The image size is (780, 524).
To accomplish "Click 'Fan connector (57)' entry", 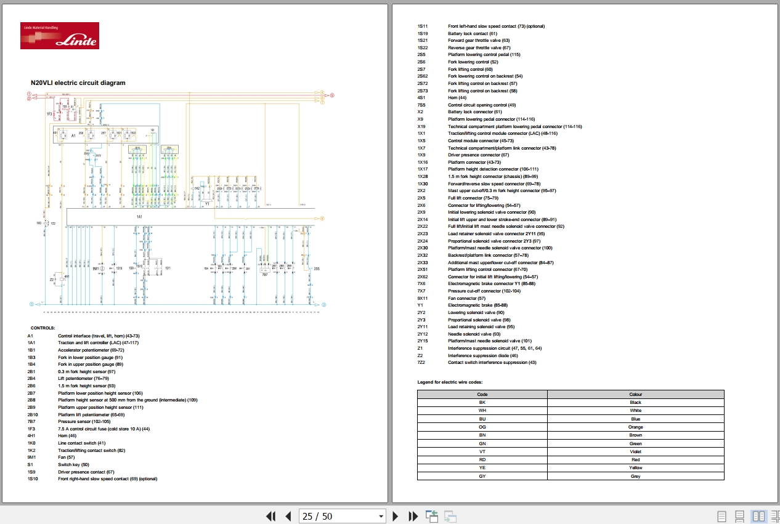I will 466,298.
